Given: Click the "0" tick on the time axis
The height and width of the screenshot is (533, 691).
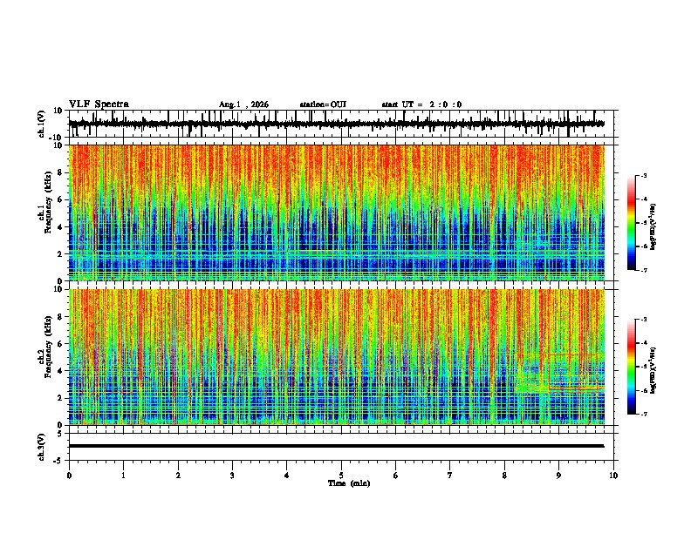Looking at the screenshot, I should (69, 476).
